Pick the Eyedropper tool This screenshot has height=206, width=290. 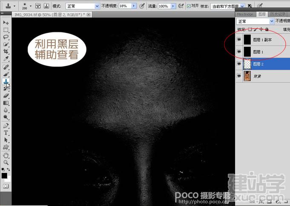(x=6, y=59)
